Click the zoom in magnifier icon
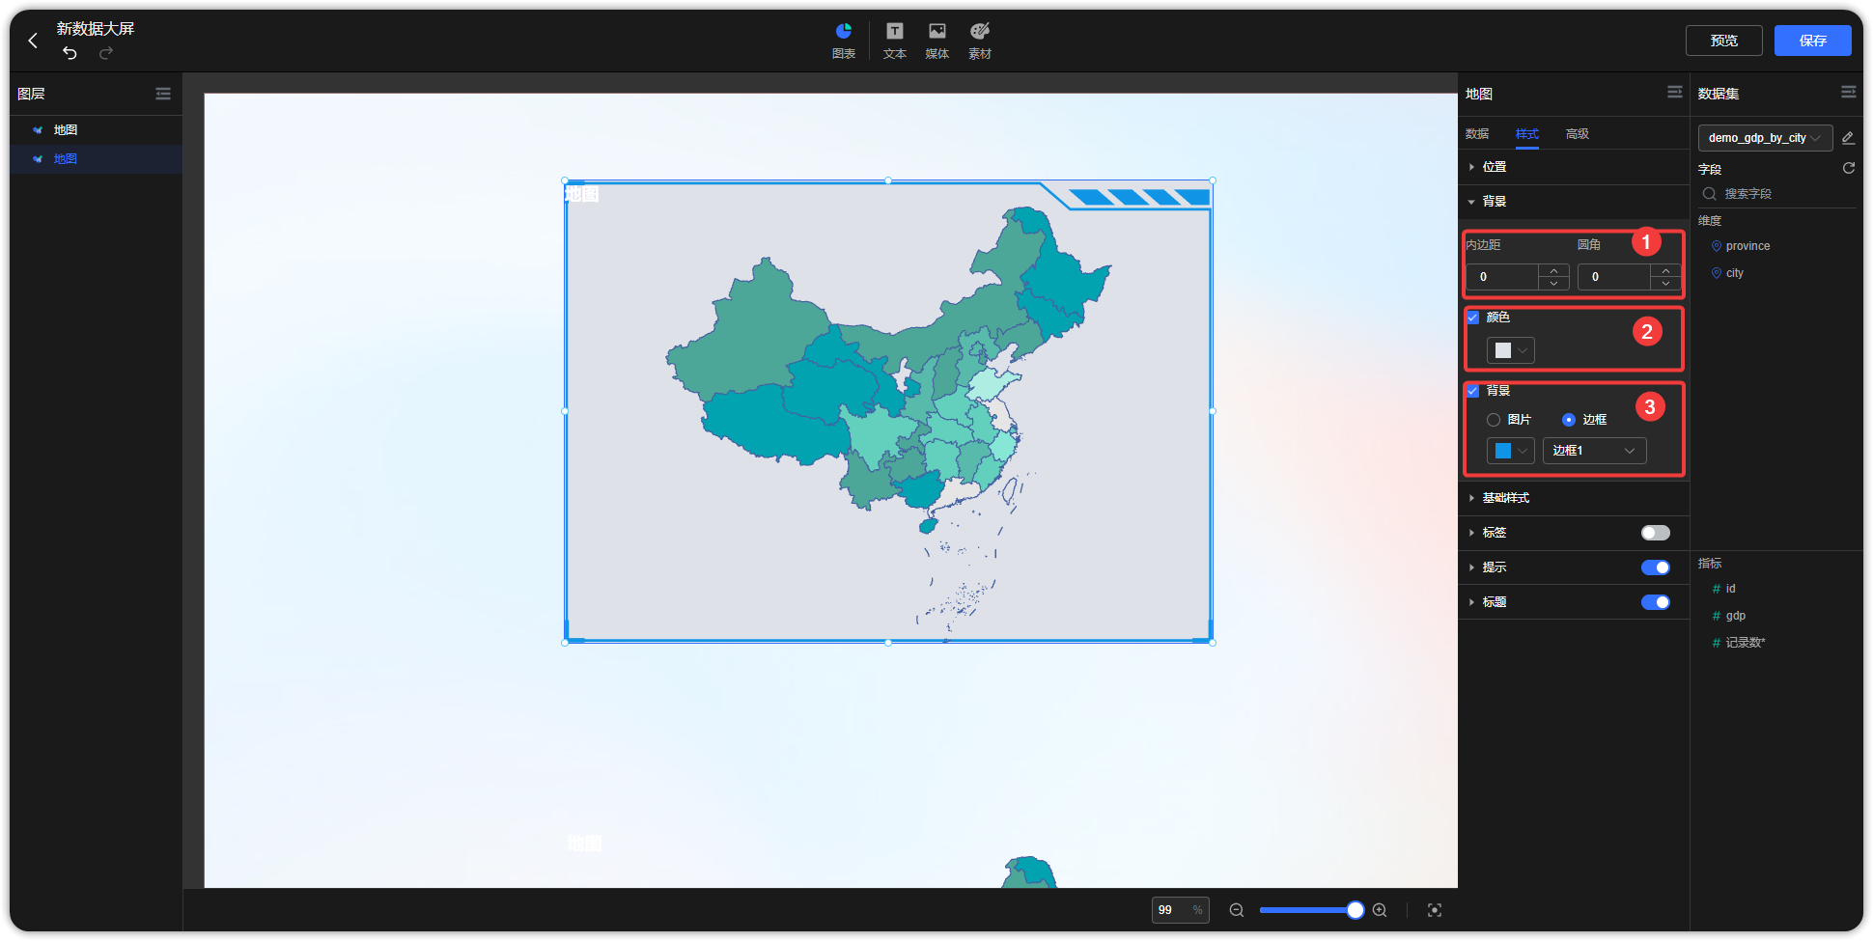The image size is (1873, 941). (1380, 910)
